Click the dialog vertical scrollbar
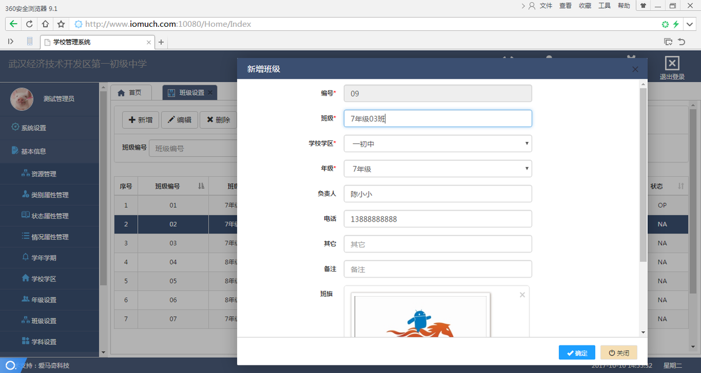The image size is (701, 373). [643, 175]
